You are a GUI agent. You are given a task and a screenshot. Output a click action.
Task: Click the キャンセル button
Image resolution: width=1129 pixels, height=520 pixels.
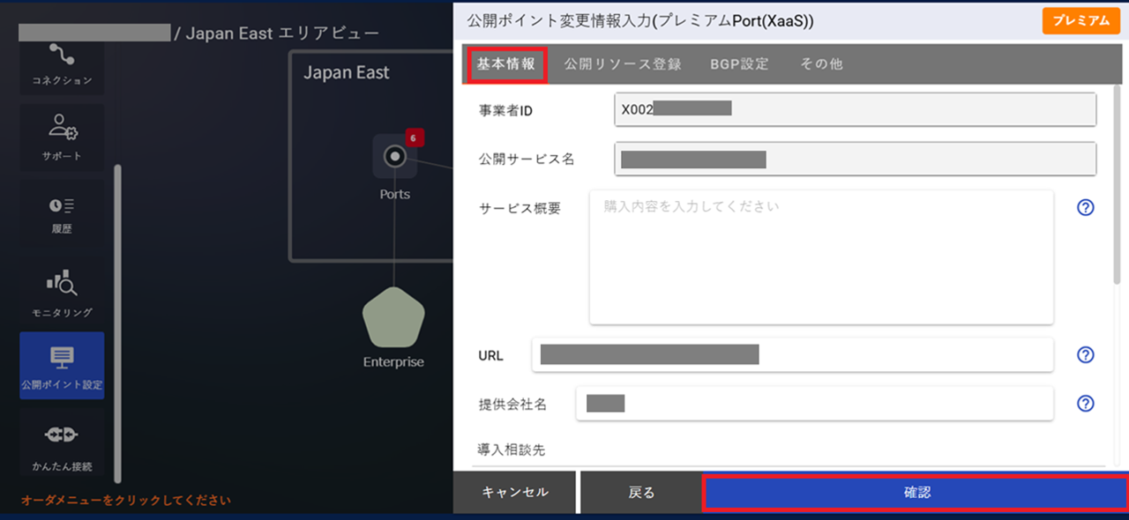click(x=514, y=492)
